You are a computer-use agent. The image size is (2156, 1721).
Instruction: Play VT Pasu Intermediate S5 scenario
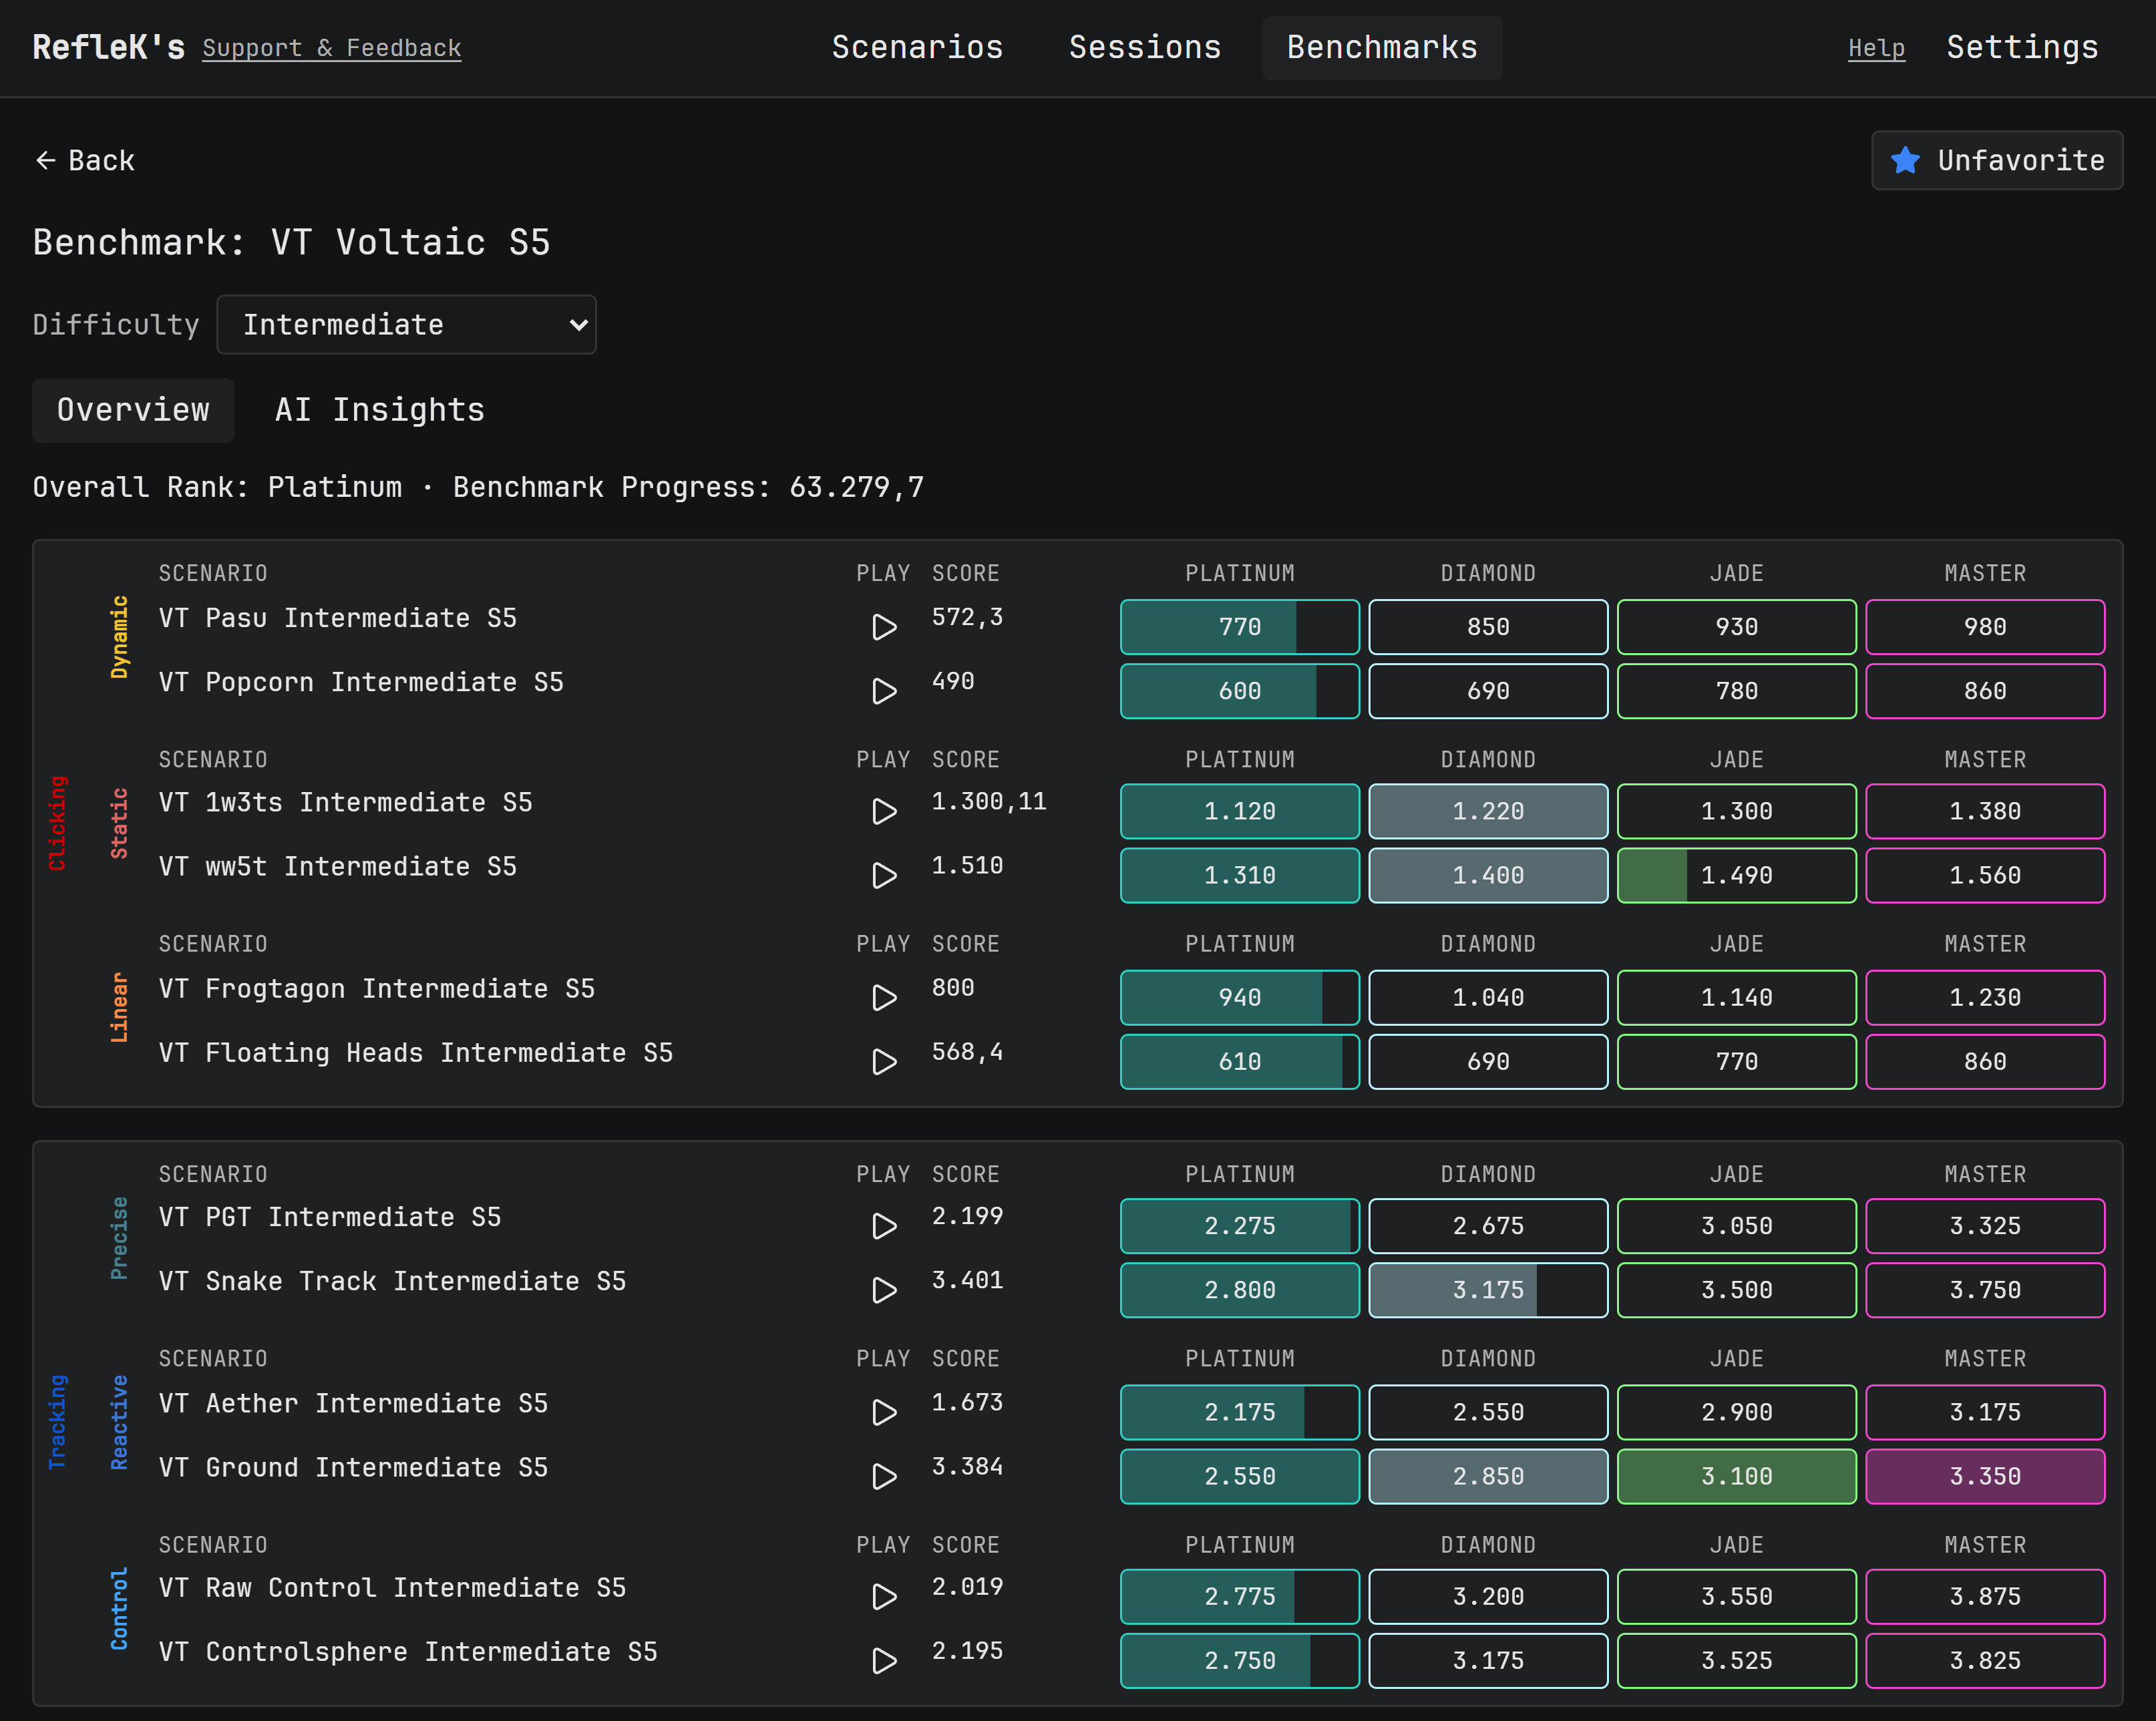(x=884, y=627)
